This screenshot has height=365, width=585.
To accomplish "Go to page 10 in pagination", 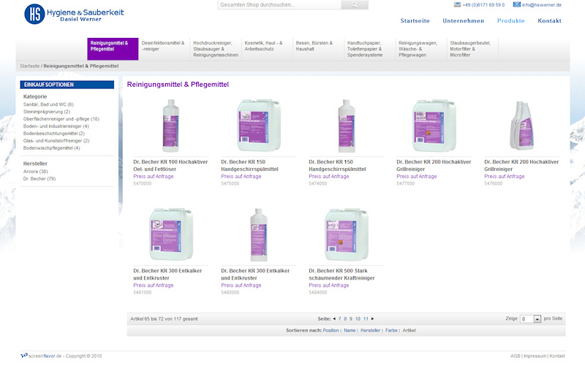I will (x=358, y=319).
